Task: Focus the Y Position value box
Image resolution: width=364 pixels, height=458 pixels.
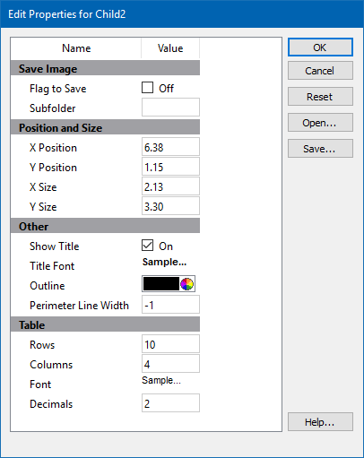Action: click(x=170, y=167)
